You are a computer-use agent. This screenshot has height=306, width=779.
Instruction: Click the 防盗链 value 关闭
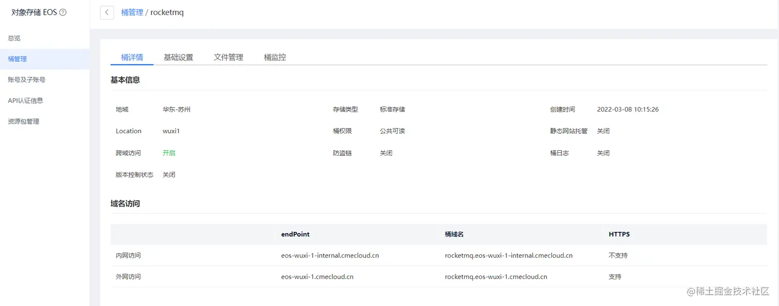click(x=386, y=153)
